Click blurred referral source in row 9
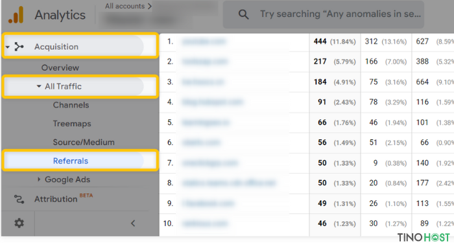Image resolution: width=454 pixels, height=243 pixels. click(x=208, y=203)
